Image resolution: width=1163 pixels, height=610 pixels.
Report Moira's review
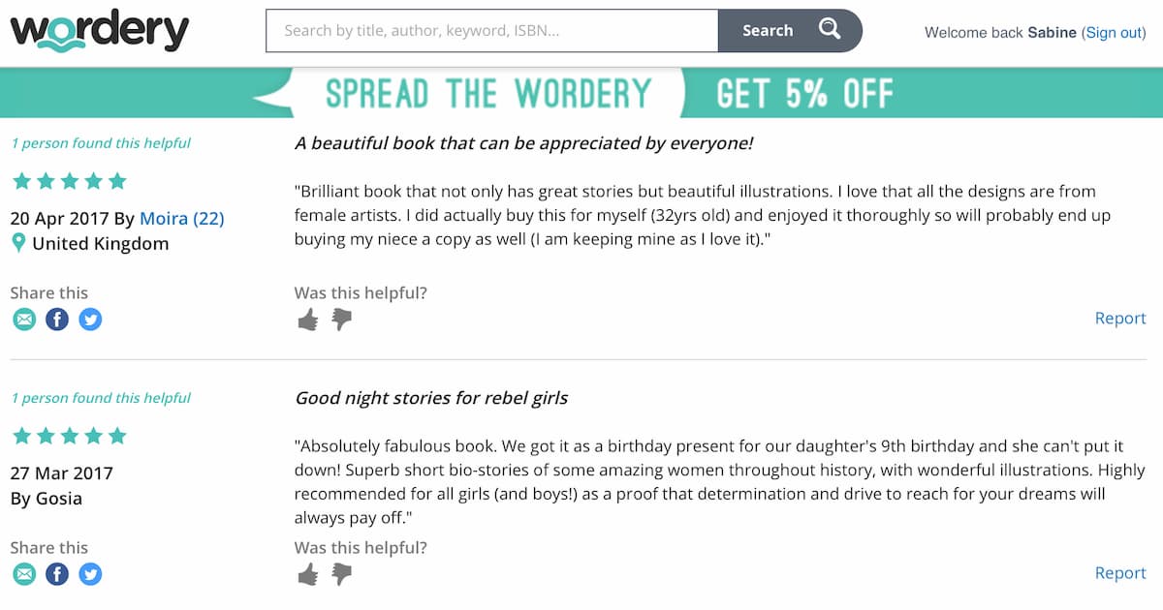[1120, 318]
